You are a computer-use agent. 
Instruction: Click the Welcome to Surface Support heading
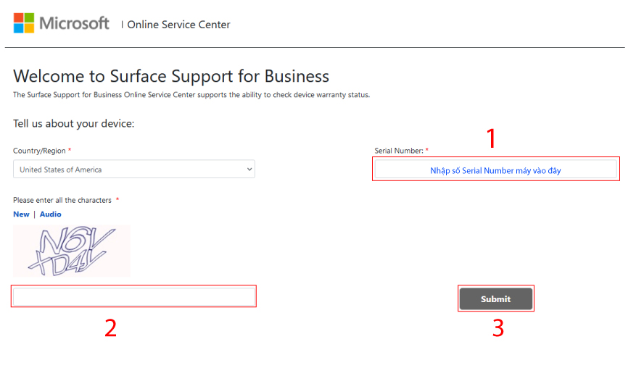point(170,76)
